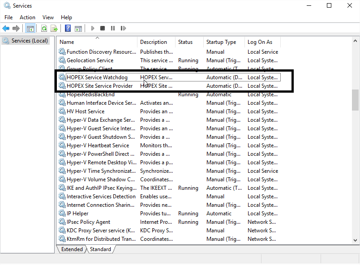Screen dimensions: 360x265
Task: Sort by the Startup Type column header
Action: 221,42
